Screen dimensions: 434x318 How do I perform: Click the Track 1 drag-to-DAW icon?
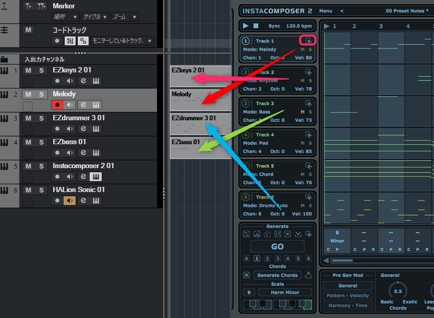(308, 41)
